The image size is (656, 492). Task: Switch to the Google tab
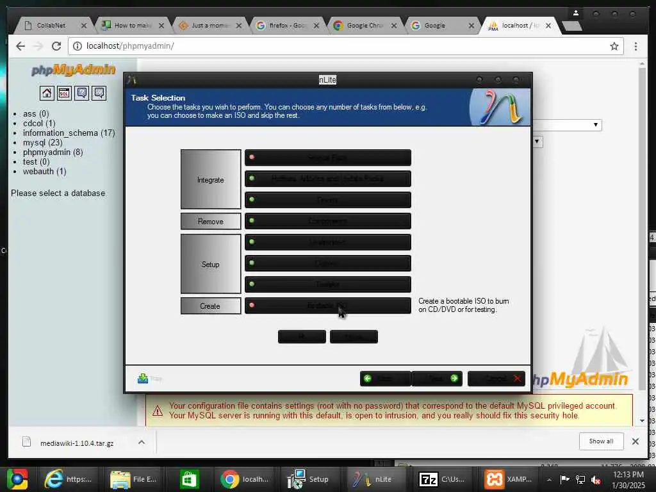coord(435,26)
